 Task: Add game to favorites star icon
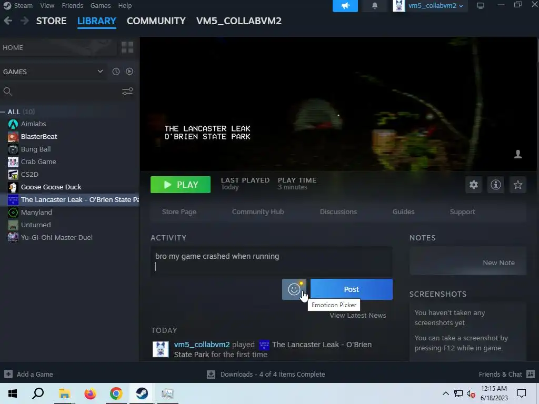(518, 185)
